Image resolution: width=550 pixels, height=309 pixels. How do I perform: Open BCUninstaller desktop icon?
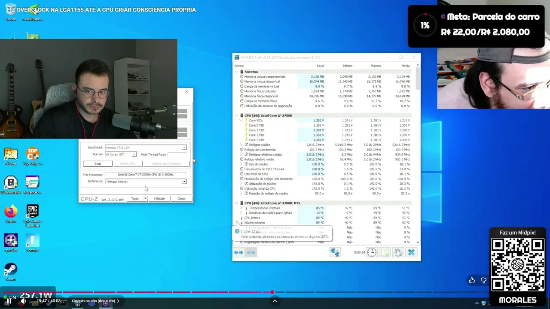point(11,185)
